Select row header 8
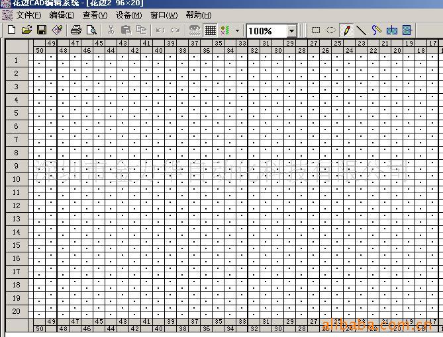This screenshot has height=337, width=443. [x=17, y=153]
